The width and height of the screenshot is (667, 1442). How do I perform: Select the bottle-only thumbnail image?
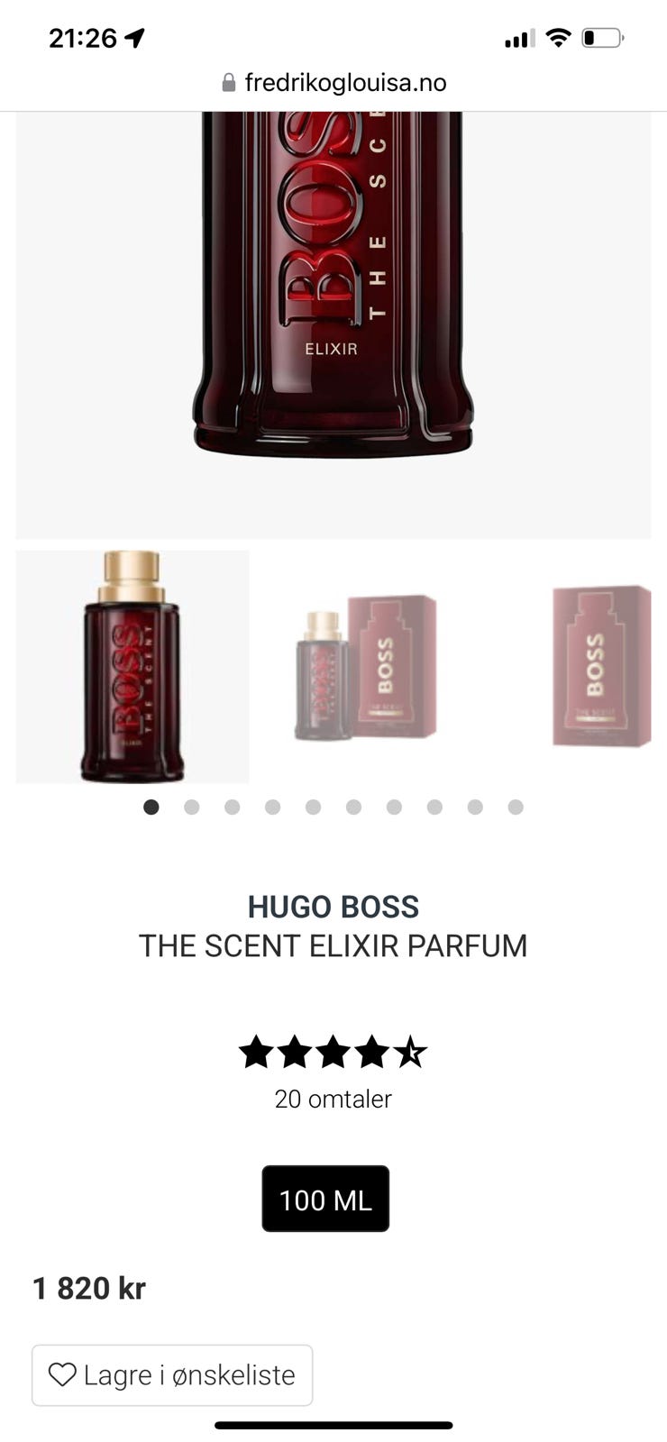[x=132, y=667]
